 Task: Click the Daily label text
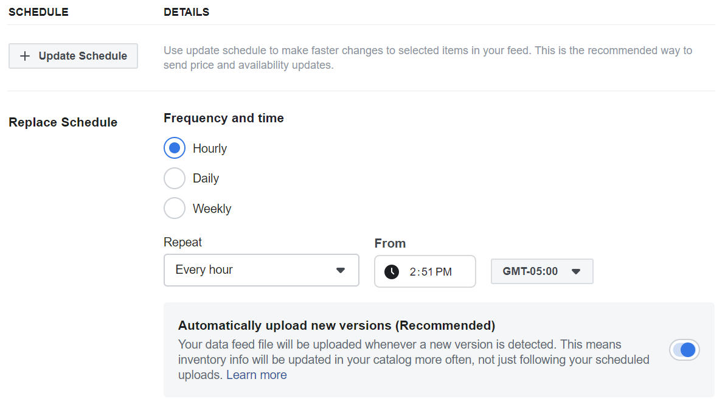[206, 178]
